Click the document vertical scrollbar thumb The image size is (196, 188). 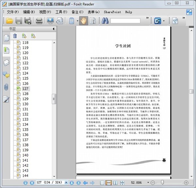[x=191, y=91]
